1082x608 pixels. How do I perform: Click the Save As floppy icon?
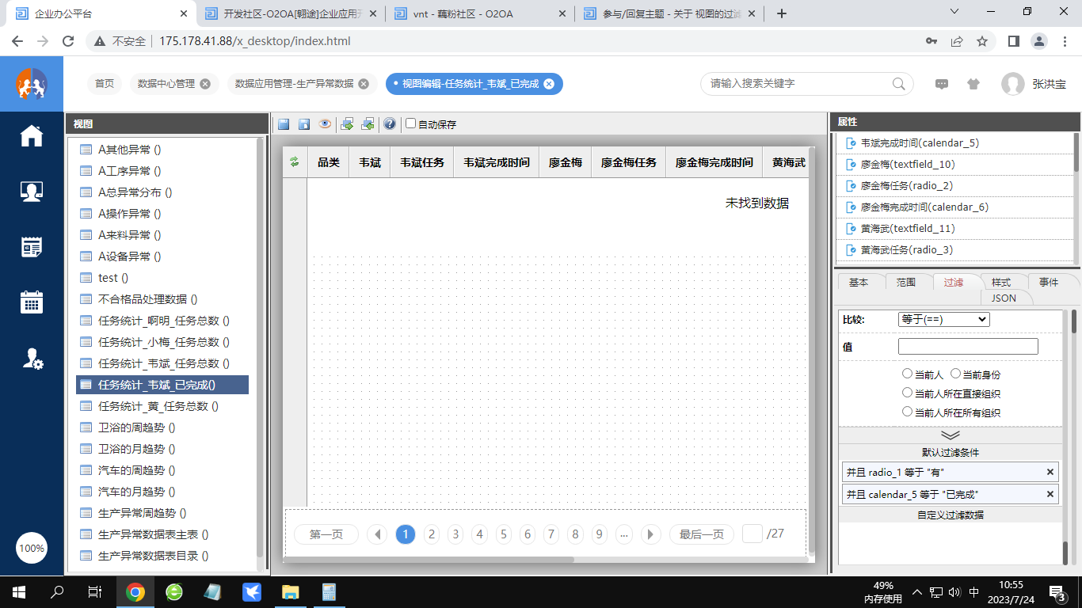(x=305, y=123)
